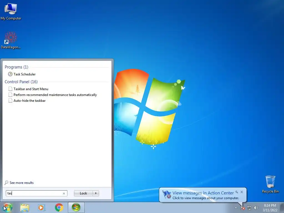Click the Programs (1) group header

[16, 67]
